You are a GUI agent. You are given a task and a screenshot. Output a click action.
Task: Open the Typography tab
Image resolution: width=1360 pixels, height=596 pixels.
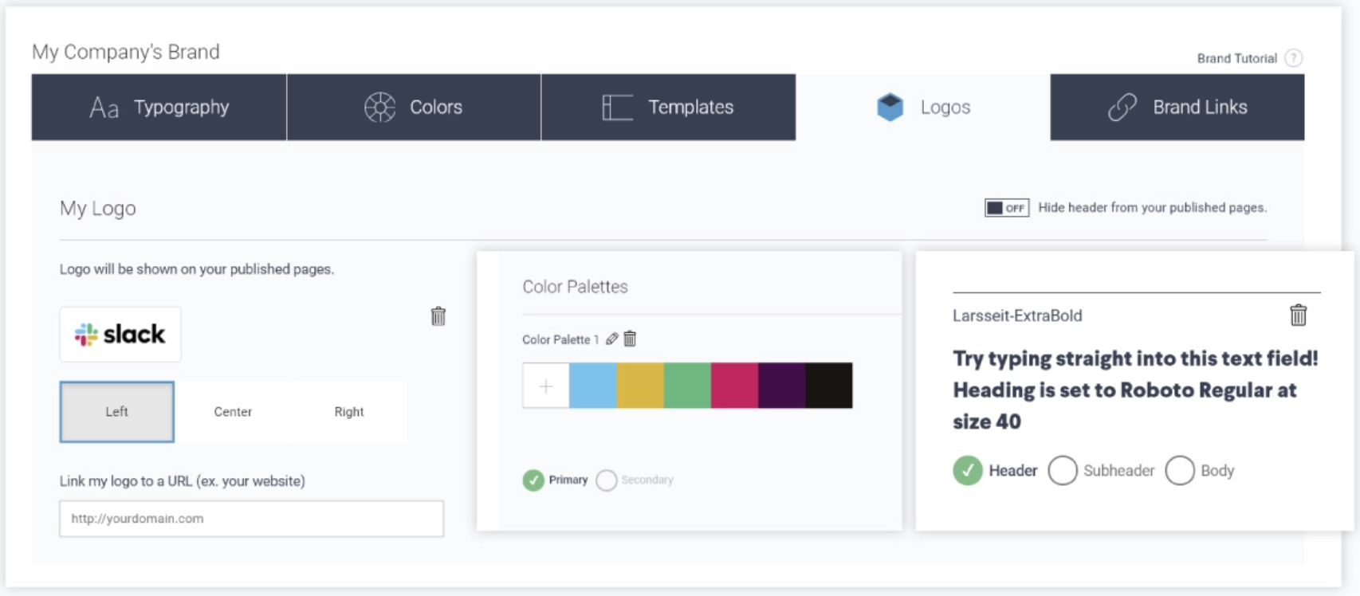[x=159, y=108]
